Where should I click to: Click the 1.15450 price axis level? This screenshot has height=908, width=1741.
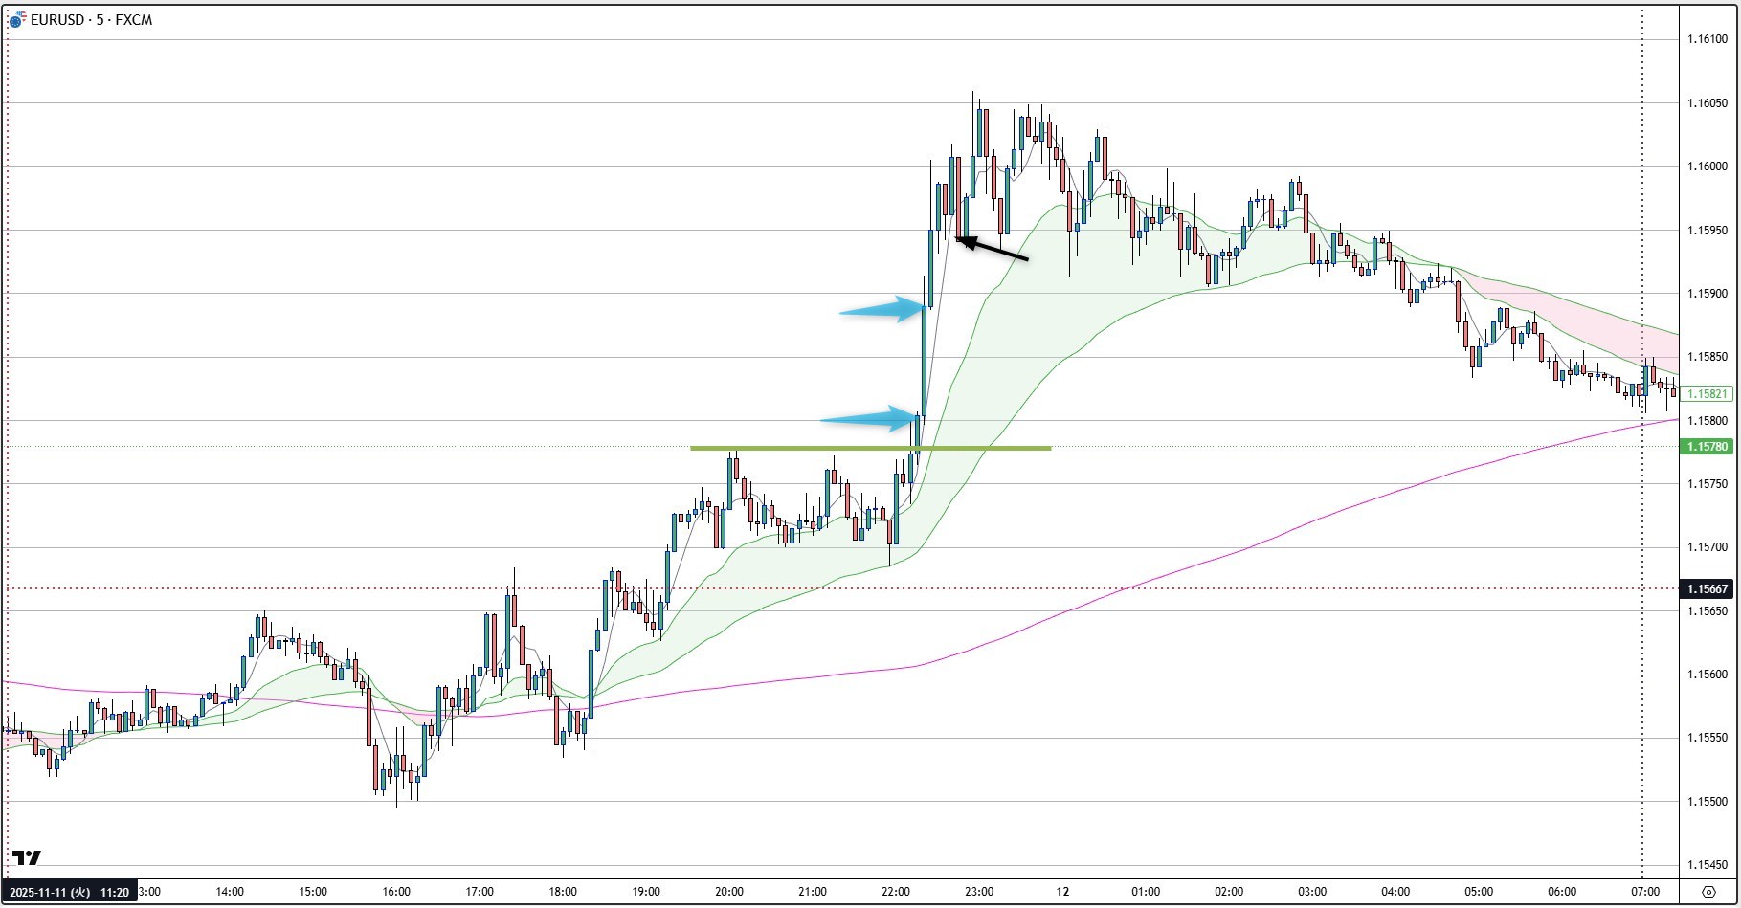(1708, 865)
